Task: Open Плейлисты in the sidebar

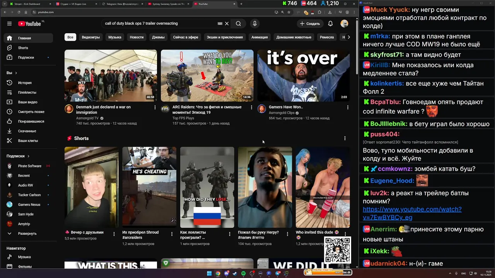Action: 28,92
